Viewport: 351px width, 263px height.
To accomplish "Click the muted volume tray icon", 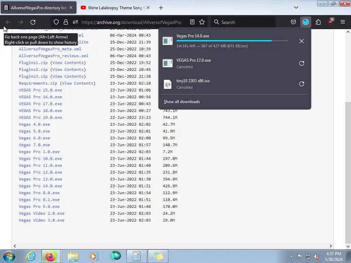I will coord(316,256).
